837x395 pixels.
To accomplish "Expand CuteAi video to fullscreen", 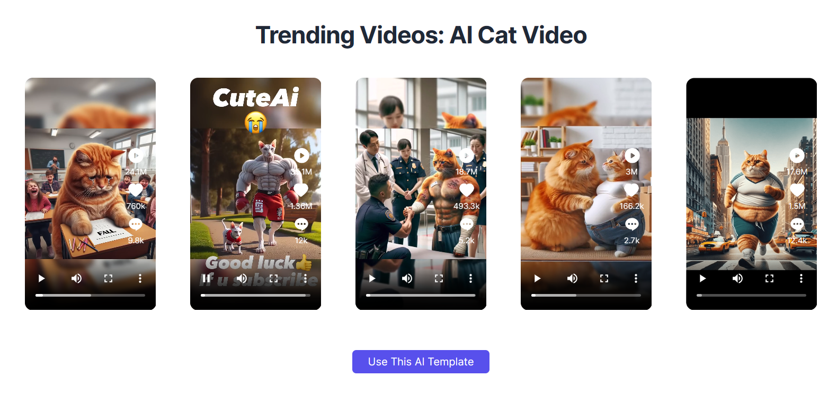I will click(273, 278).
